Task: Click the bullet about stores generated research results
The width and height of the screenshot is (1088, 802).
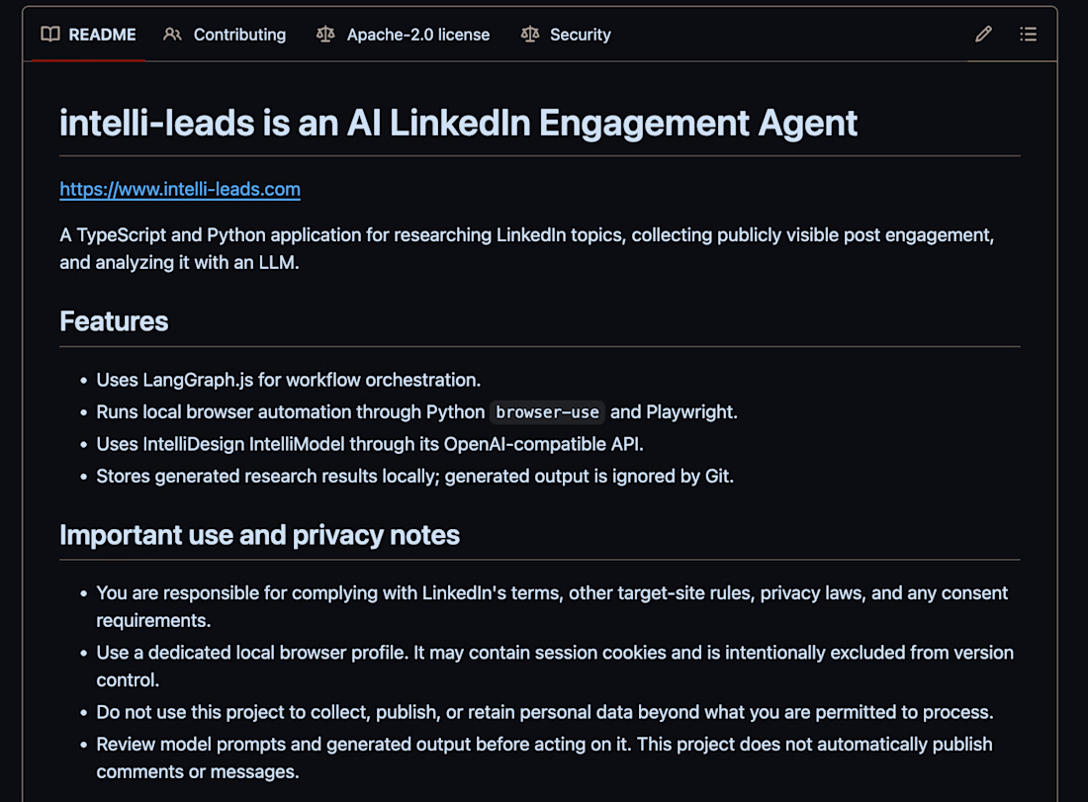Action: coord(415,476)
